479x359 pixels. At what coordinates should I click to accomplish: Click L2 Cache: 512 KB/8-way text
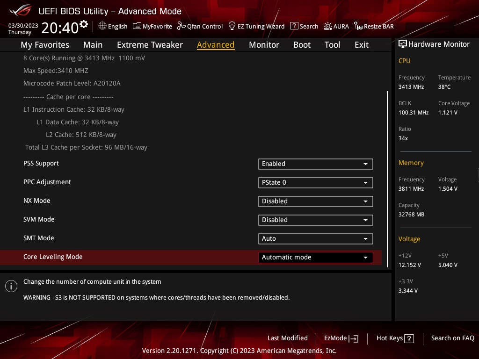tap(81, 135)
